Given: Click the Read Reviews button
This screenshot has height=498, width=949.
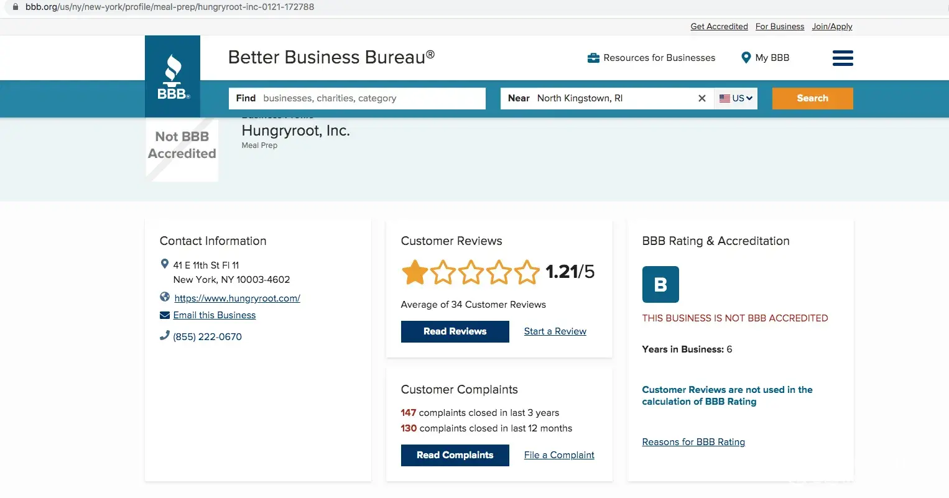Looking at the screenshot, I should point(455,331).
